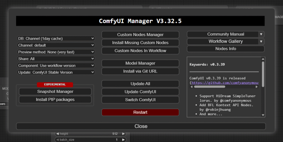Open Update: ComfyUI Stable Version dropdown
The width and height of the screenshot is (283, 142).
pos(56,72)
